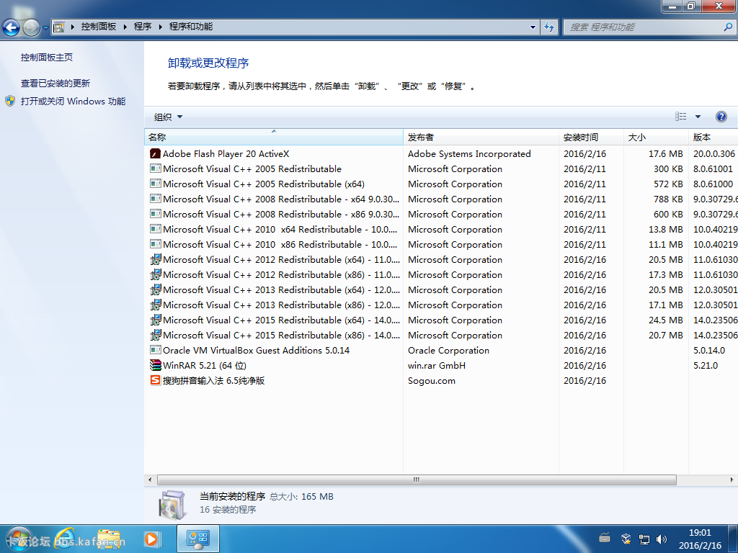Image resolution: width=738 pixels, height=553 pixels.
Task: Click the Forward navigation arrow button
Action: click(x=31, y=27)
